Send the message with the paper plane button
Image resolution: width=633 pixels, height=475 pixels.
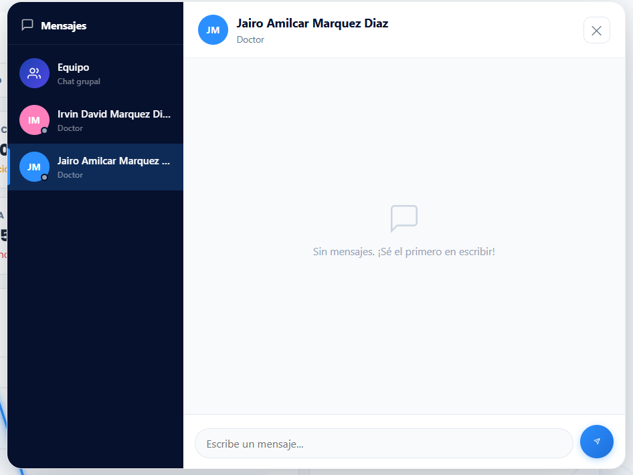597,442
